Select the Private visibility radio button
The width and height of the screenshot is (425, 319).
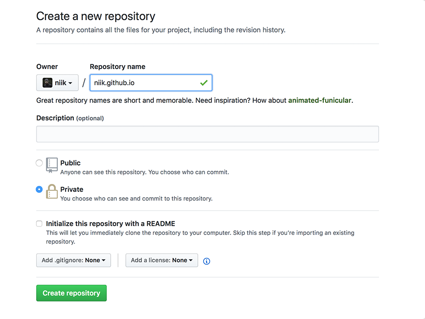(39, 189)
